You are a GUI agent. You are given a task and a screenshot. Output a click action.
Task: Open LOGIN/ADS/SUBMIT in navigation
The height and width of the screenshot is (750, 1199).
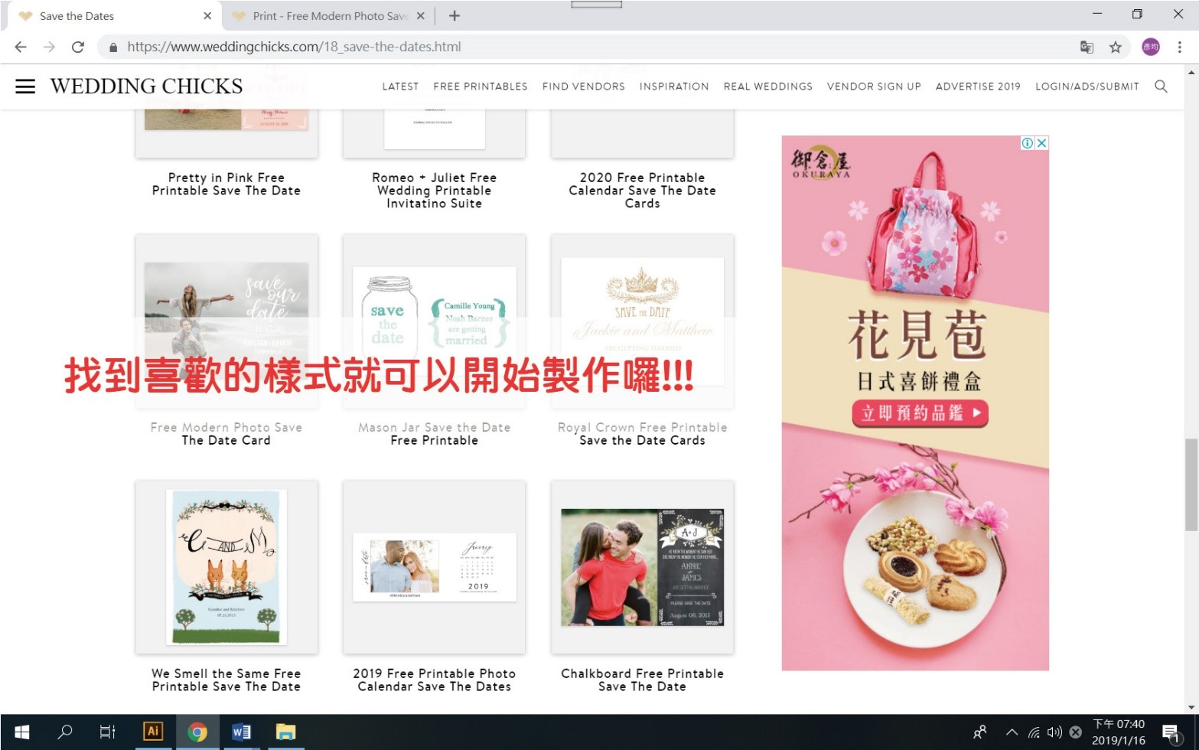click(1087, 86)
